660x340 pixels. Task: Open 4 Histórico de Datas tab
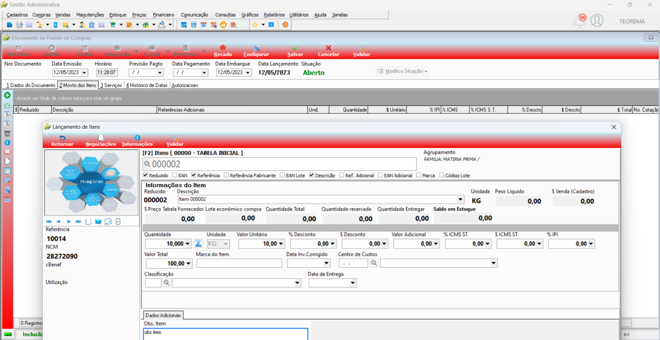coord(147,85)
